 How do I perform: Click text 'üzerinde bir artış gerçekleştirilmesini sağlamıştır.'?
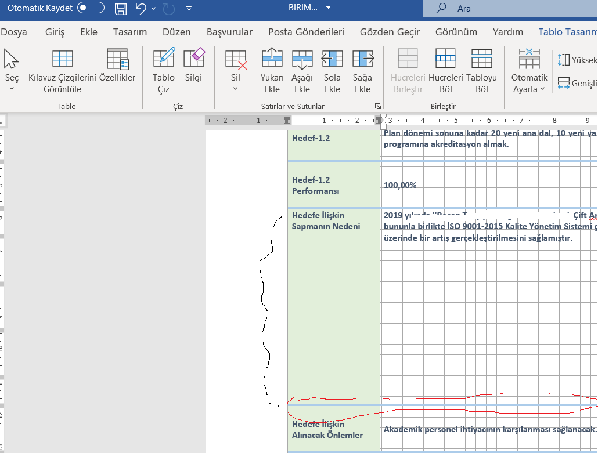pos(478,238)
